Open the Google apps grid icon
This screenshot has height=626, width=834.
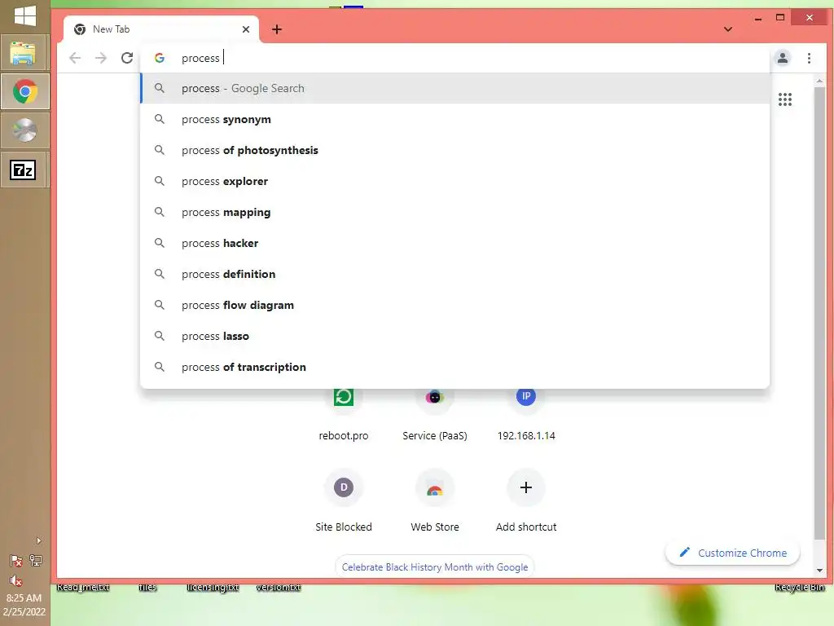785,99
